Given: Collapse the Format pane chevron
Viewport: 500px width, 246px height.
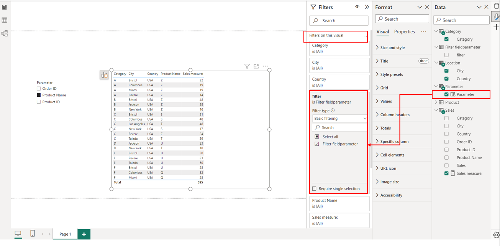Looking at the screenshot, I should pyautogui.click(x=420, y=7).
